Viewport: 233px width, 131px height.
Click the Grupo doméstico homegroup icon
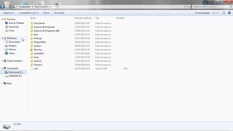point(5,61)
